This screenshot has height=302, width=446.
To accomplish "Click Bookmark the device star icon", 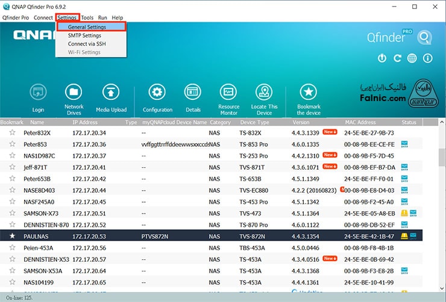I will click(x=309, y=93).
